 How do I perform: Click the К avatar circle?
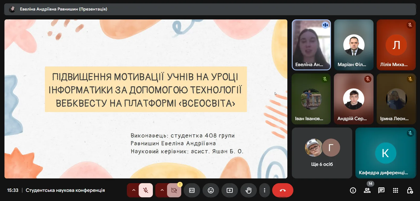(386, 153)
